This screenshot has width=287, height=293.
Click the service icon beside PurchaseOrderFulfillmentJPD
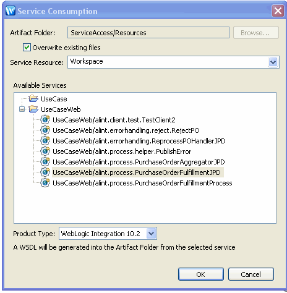pos(45,172)
